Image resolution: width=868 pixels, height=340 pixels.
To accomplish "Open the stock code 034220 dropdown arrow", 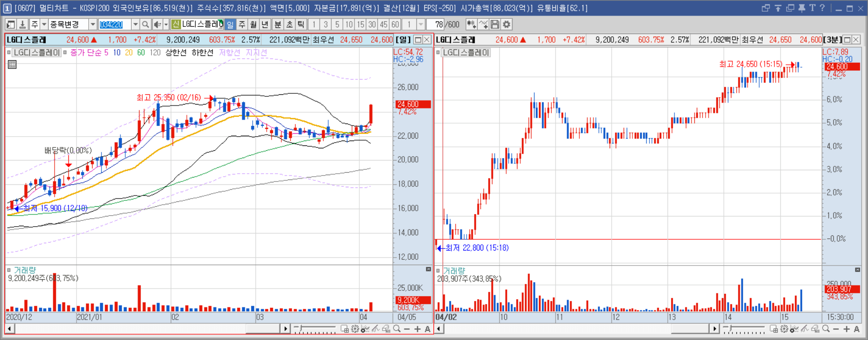I will pyautogui.click(x=136, y=24).
